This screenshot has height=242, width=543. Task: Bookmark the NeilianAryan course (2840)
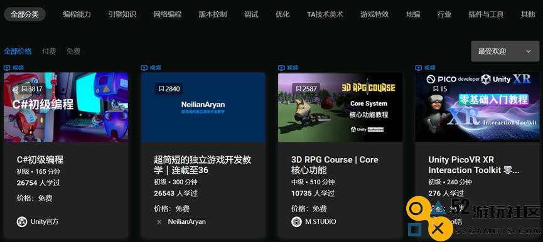click(169, 89)
